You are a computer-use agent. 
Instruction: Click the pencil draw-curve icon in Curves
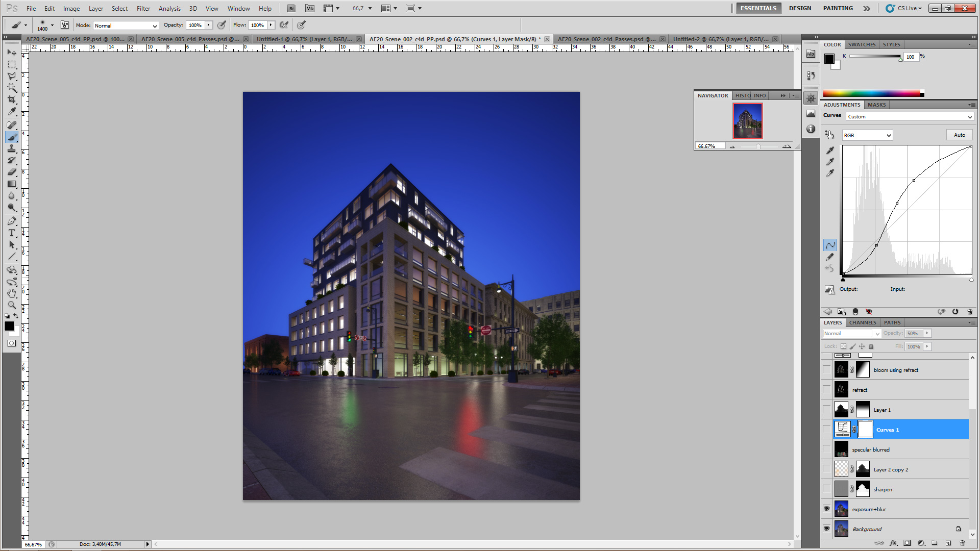pyautogui.click(x=830, y=257)
